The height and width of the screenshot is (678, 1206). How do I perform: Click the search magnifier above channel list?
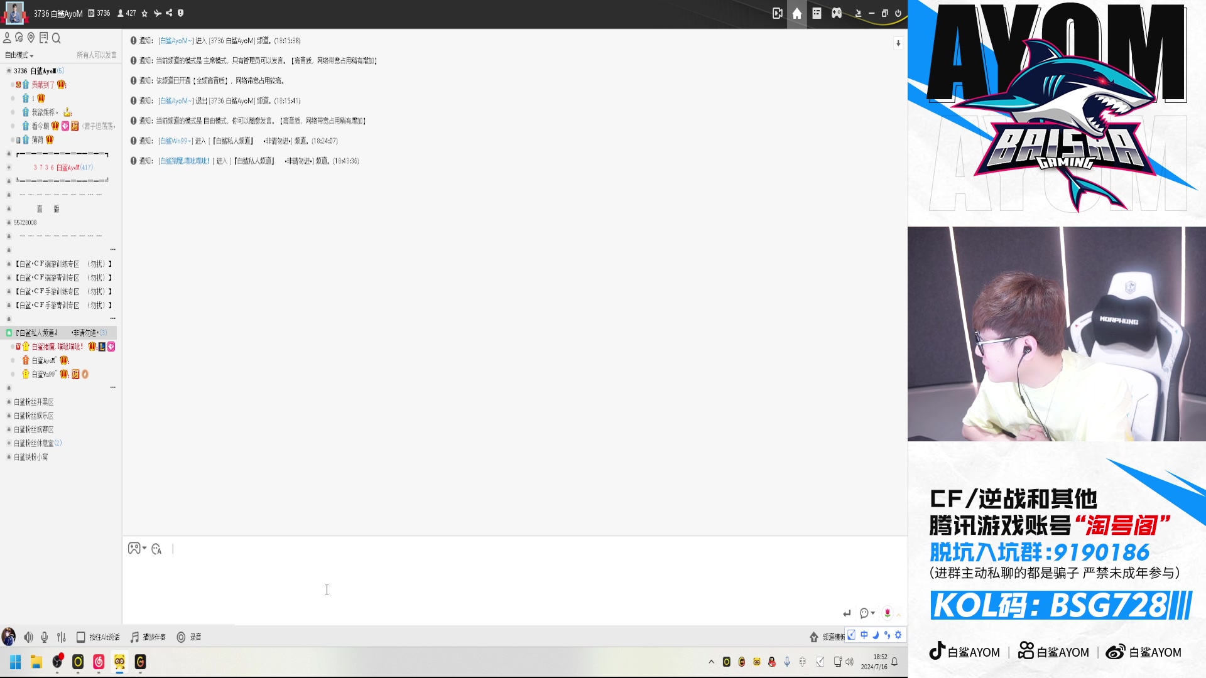pyautogui.click(x=57, y=38)
